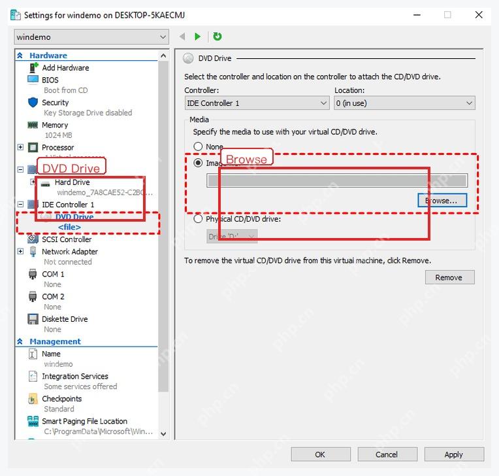Viewport: 499px width, 476px height.
Task: Click the grey back arrow
Action: [182, 37]
